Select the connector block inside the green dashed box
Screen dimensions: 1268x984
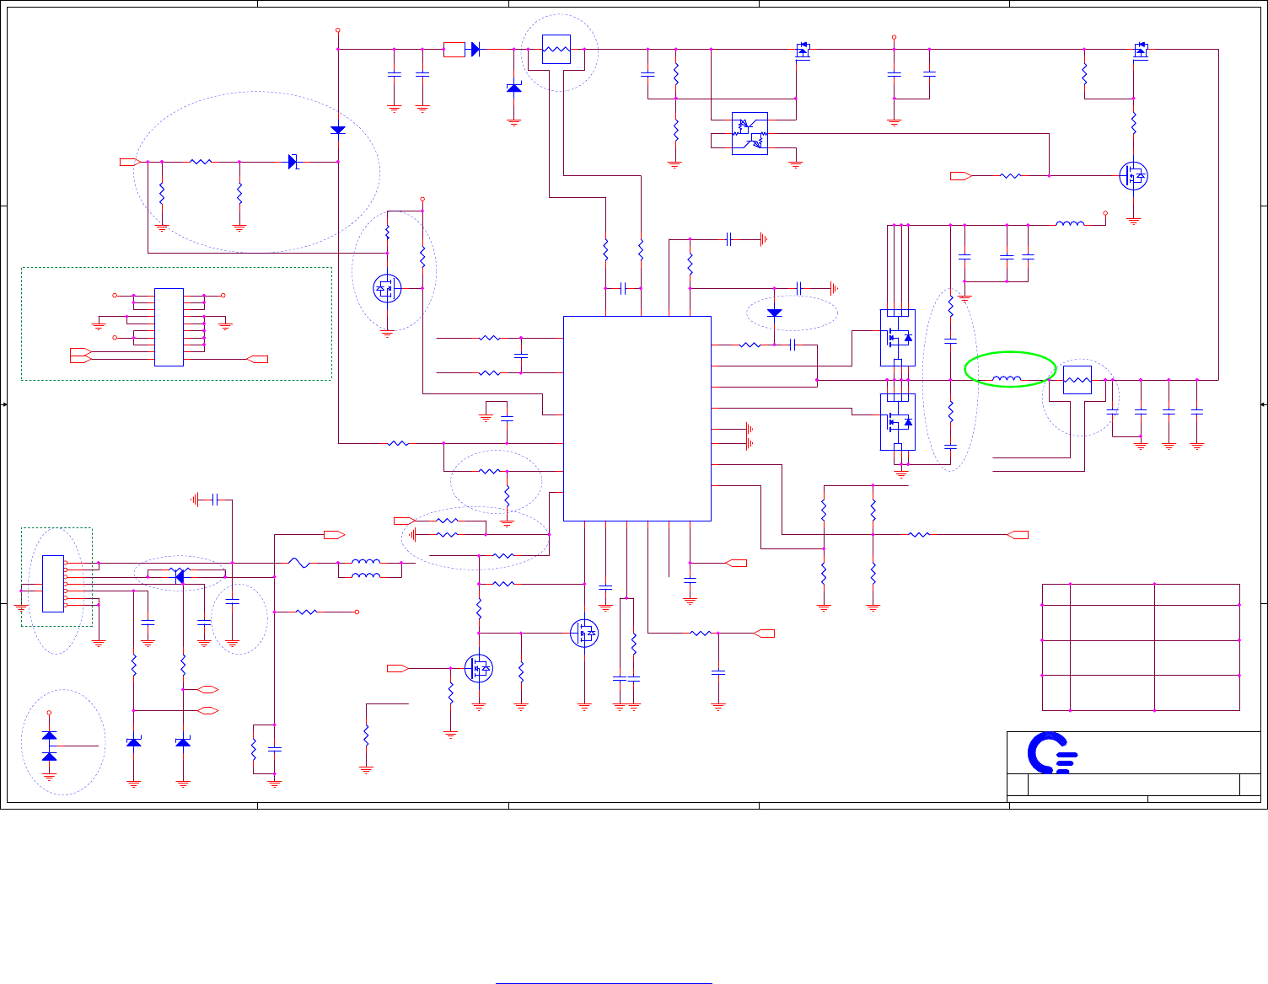(52, 583)
